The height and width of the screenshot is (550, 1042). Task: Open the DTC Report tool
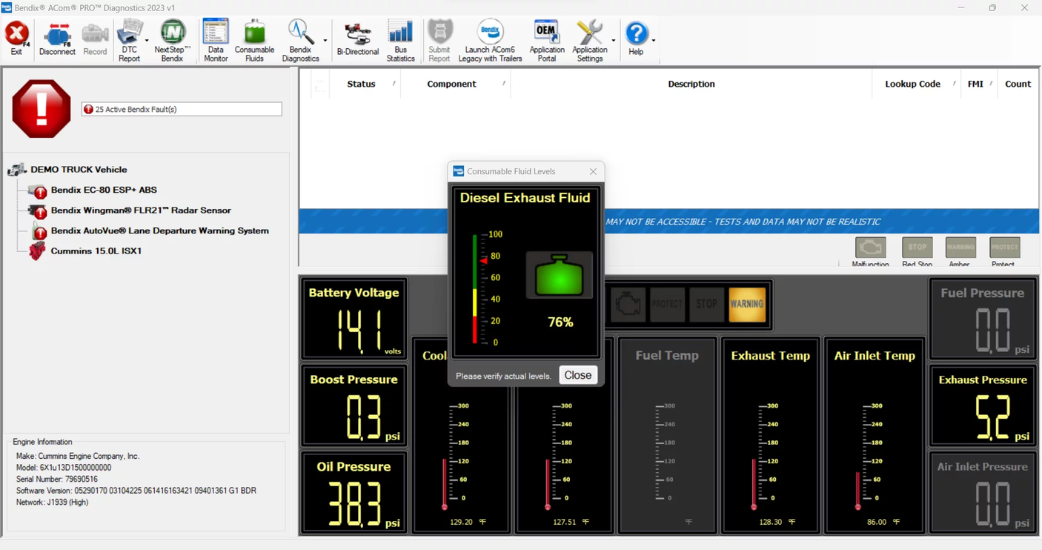130,39
